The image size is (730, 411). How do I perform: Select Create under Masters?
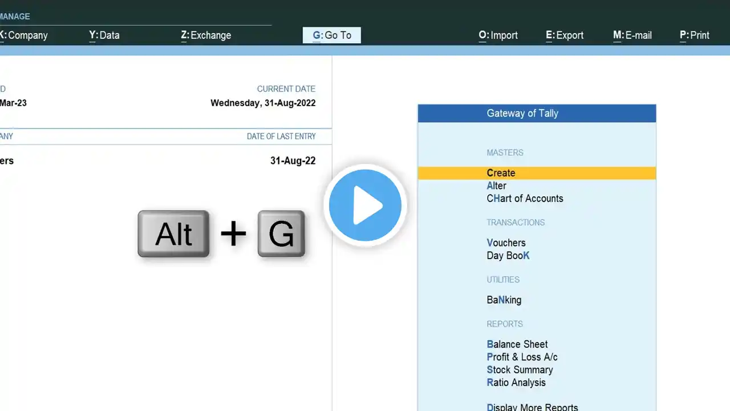(x=537, y=173)
